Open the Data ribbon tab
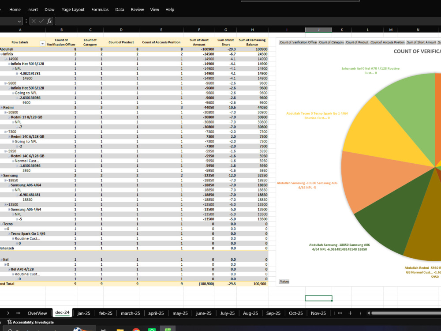The width and height of the screenshot is (441, 331). pos(120,10)
